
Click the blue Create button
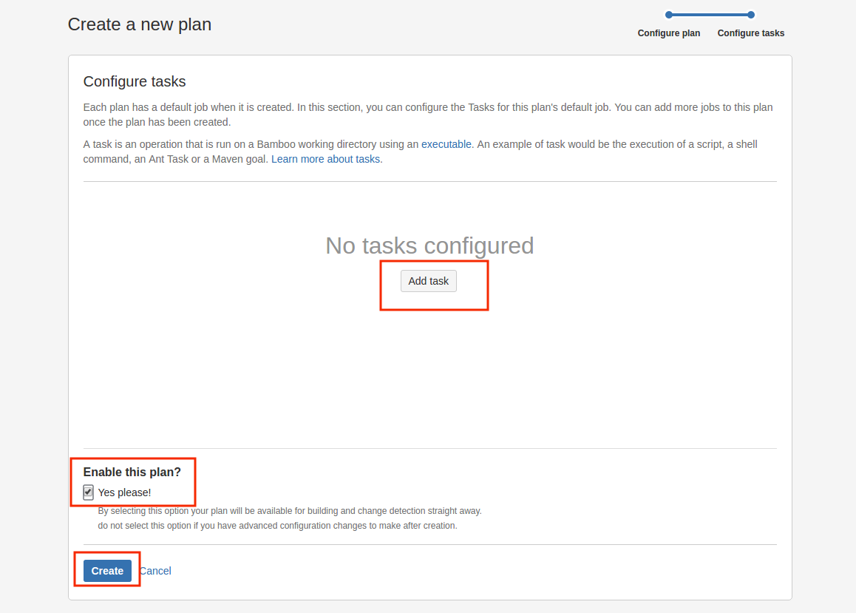pyautogui.click(x=107, y=570)
